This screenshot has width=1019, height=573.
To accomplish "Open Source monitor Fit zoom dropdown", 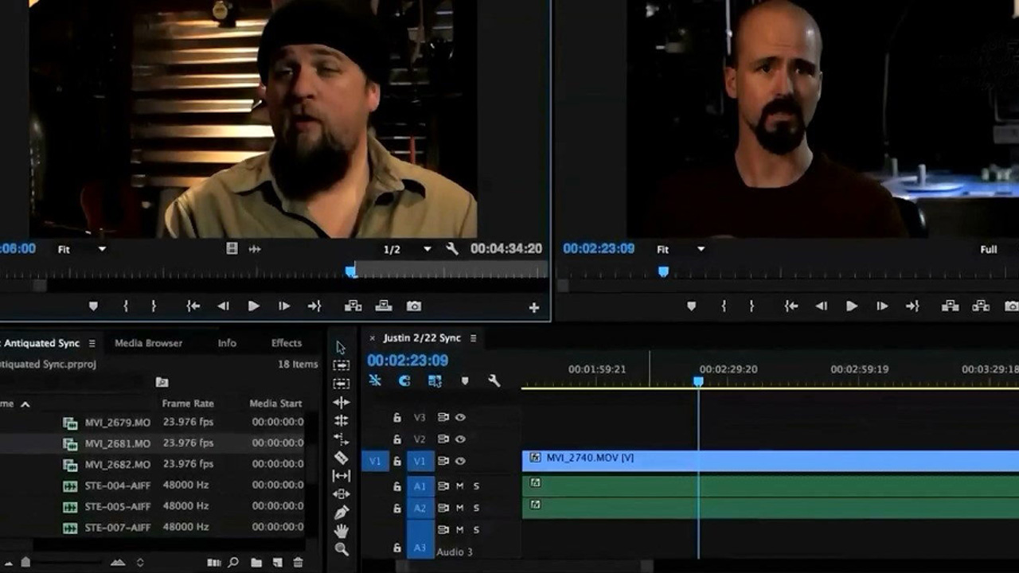I will pyautogui.click(x=82, y=249).
